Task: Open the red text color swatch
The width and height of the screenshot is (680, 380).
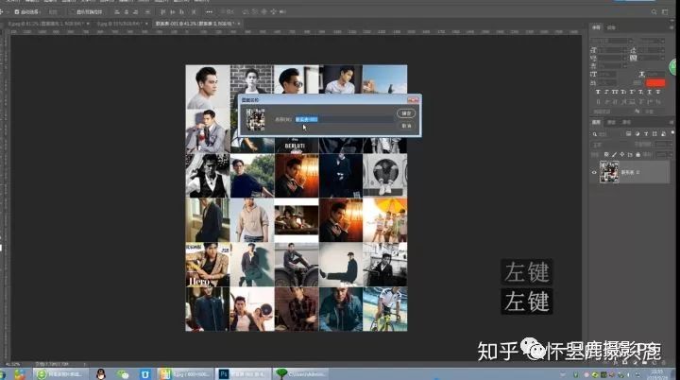Action: 655,82
